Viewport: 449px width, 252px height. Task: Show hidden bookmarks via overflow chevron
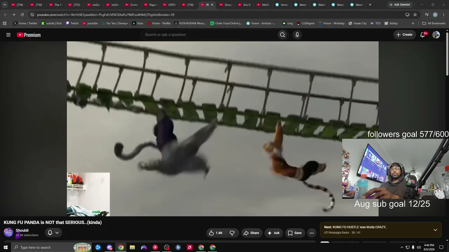point(413,23)
